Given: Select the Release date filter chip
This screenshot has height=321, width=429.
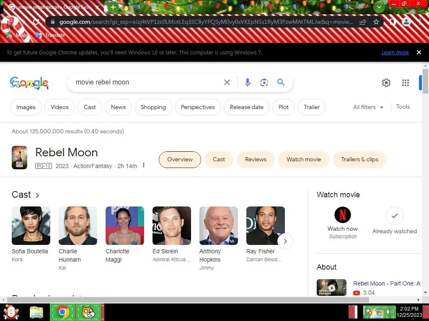Looking at the screenshot, I should [246, 107].
